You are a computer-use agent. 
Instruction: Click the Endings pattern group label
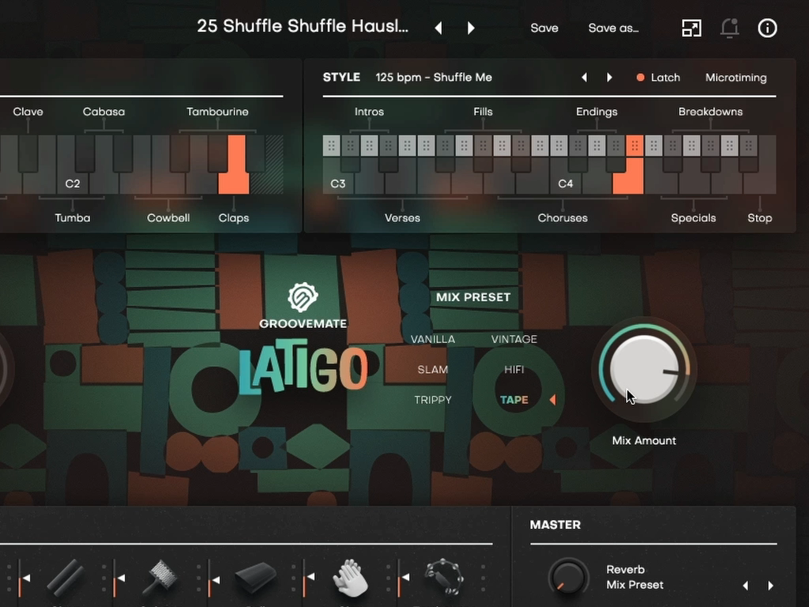pos(596,111)
